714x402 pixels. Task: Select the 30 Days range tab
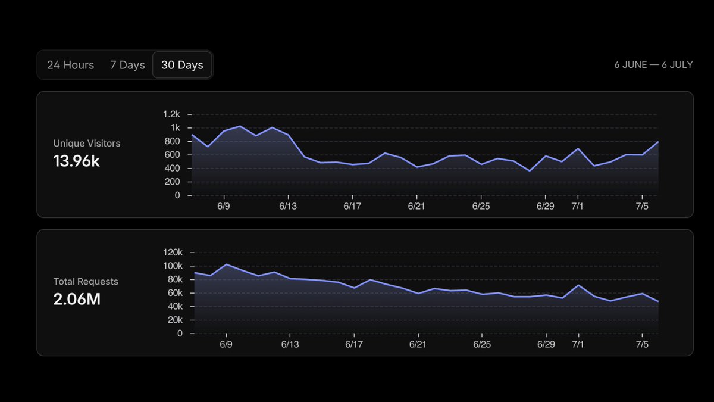point(182,65)
